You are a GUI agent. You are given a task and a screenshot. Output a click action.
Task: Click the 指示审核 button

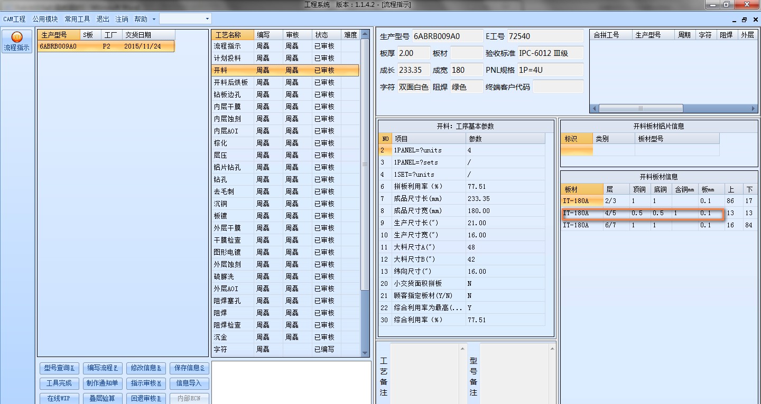146,383
